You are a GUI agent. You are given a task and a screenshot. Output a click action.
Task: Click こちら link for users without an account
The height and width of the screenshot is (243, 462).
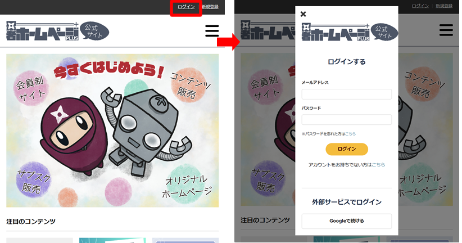(x=378, y=165)
